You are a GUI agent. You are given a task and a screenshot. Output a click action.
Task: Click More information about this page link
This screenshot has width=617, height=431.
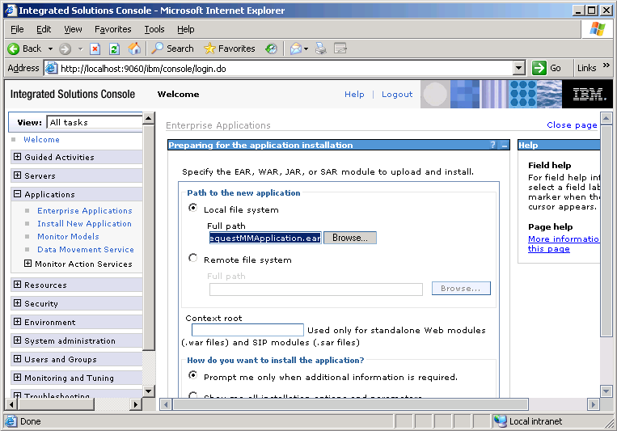pyautogui.click(x=564, y=243)
